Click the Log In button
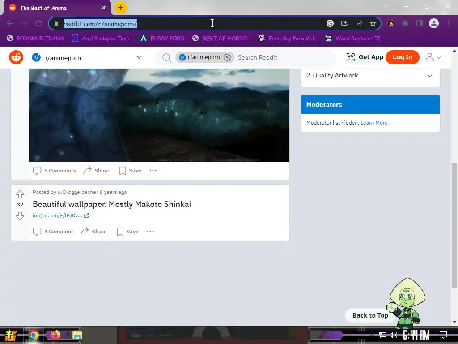The width and height of the screenshot is (458, 344). point(402,57)
